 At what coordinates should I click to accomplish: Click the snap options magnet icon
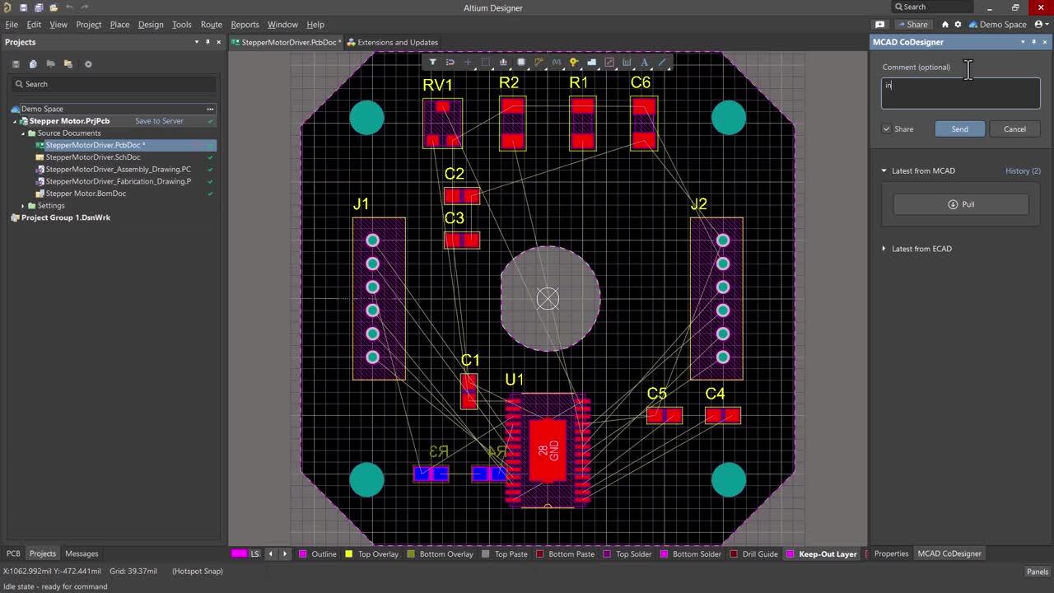[x=450, y=62]
